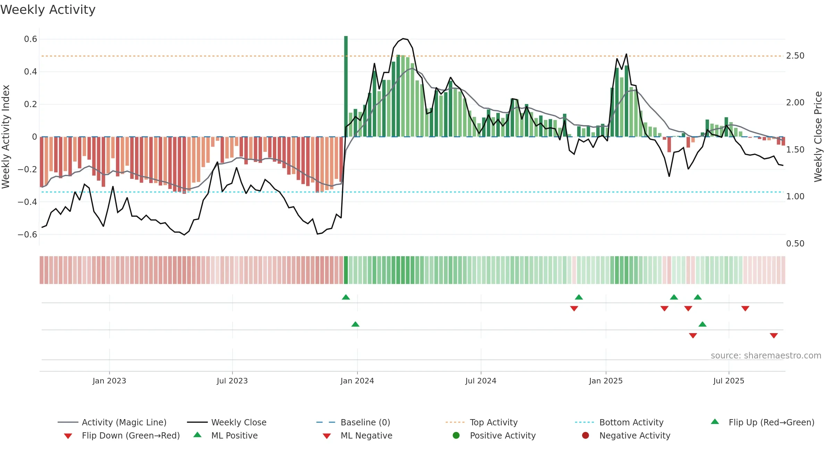The height and width of the screenshot is (468, 833).
Task: Click the Jul 2024 x-axis label
Action: click(481, 381)
